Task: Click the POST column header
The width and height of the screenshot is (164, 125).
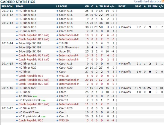Action: point(122,6)
